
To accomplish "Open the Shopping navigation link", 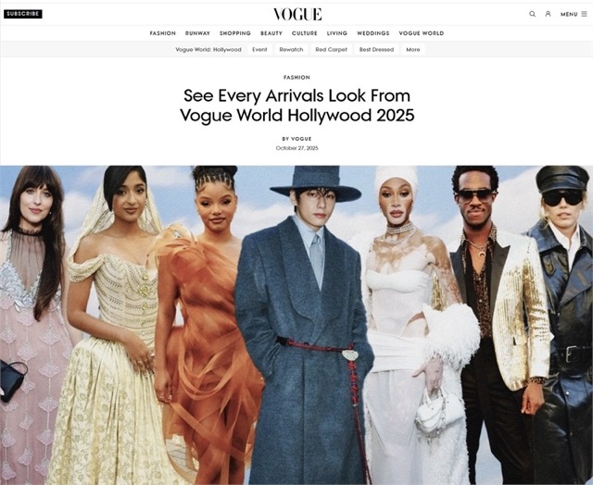I will 234,33.
